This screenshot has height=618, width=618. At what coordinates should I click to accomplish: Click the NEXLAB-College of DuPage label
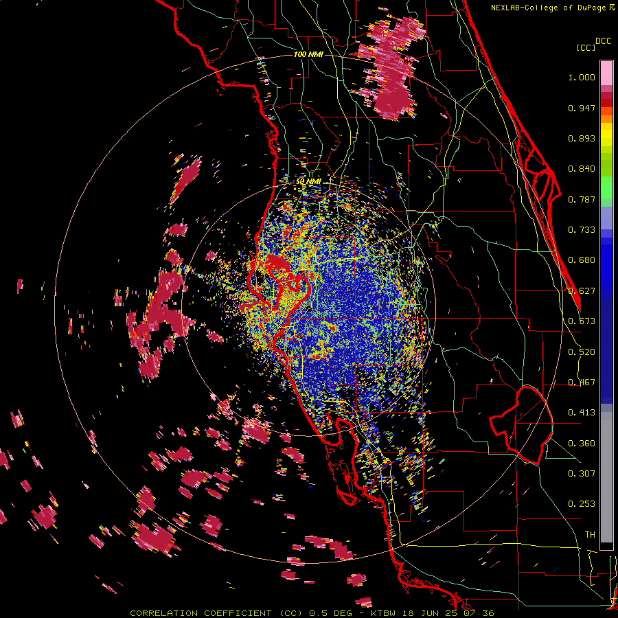pyautogui.click(x=548, y=8)
